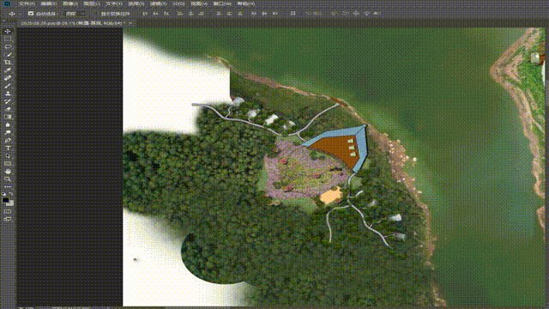
Task: Select the Magic Wand tool
Action: point(8,55)
